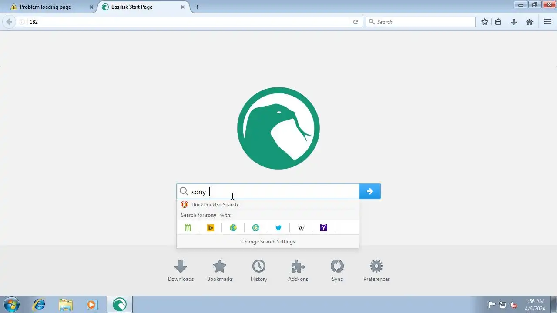Click the back arrow navigation button
Image resolution: width=557 pixels, height=313 pixels.
9,22
